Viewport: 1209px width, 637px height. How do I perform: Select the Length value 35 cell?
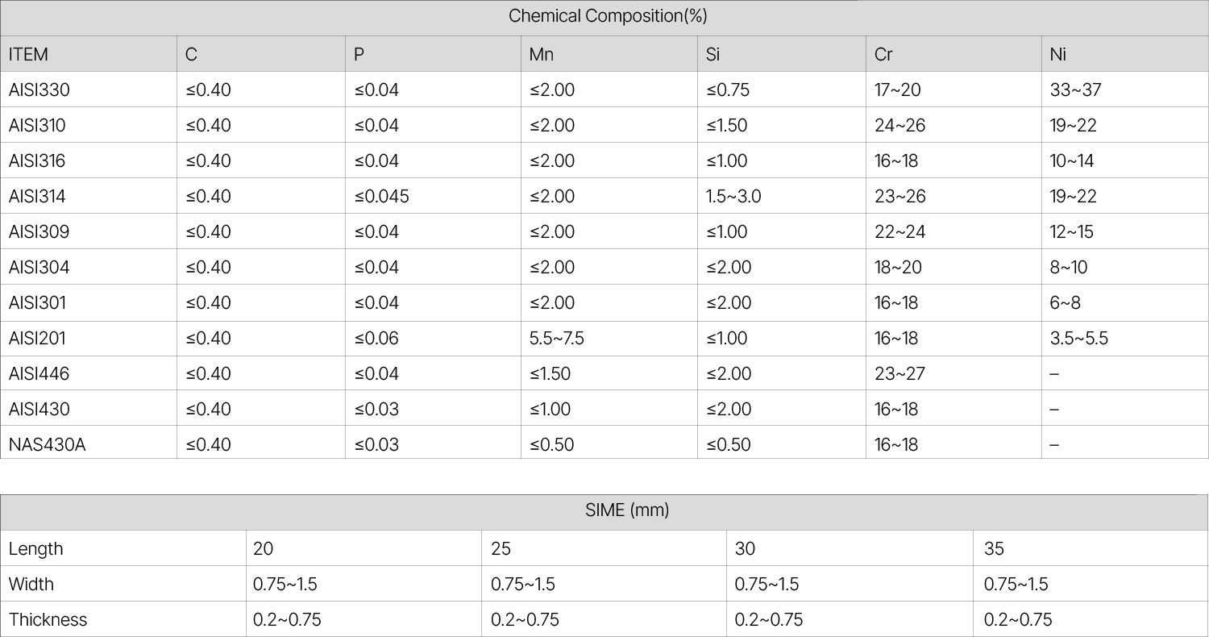pos(994,549)
